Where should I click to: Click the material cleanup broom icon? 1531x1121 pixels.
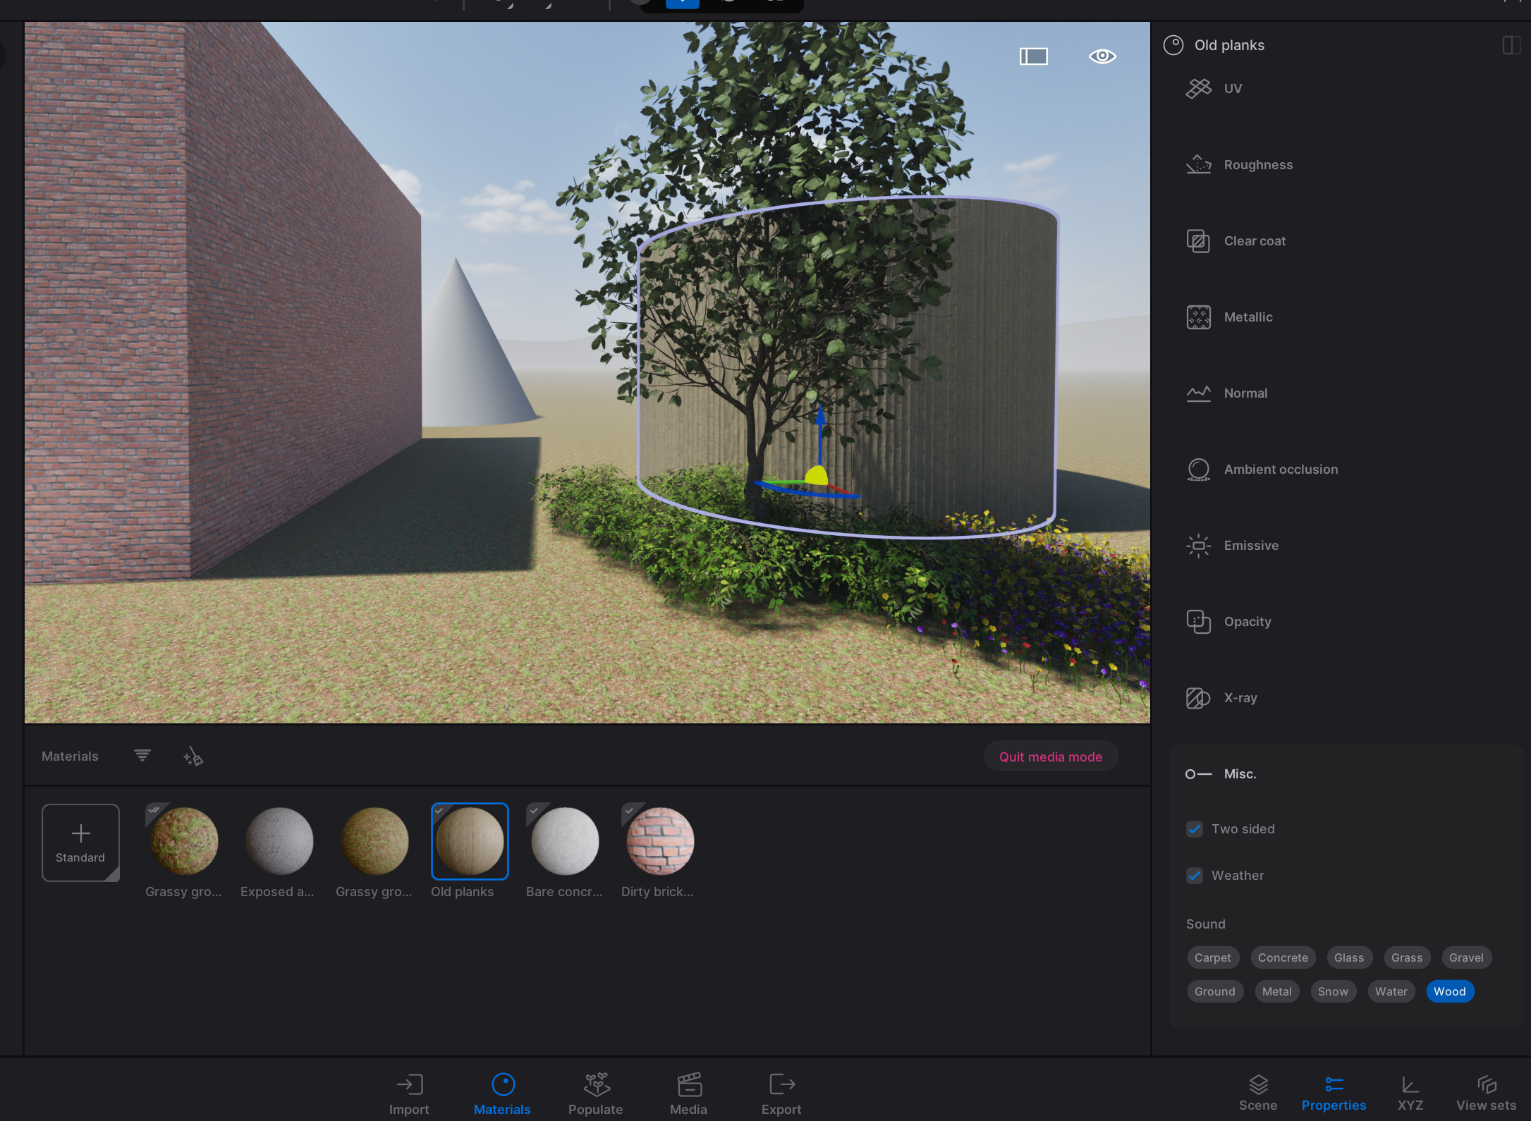[x=193, y=757]
